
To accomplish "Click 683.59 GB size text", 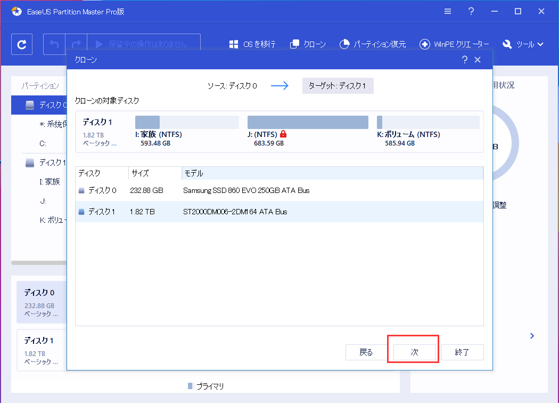I will (269, 143).
